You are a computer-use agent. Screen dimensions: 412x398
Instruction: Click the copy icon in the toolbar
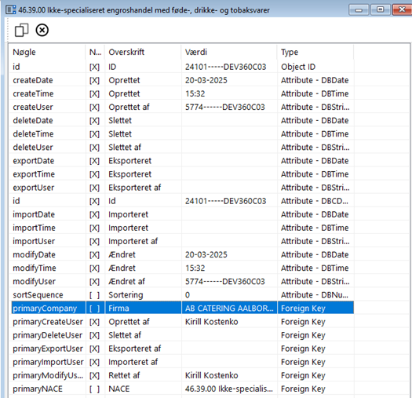pos(21,30)
